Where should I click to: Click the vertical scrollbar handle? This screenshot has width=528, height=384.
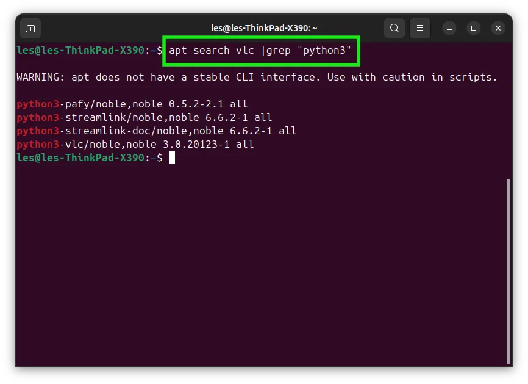click(508, 272)
